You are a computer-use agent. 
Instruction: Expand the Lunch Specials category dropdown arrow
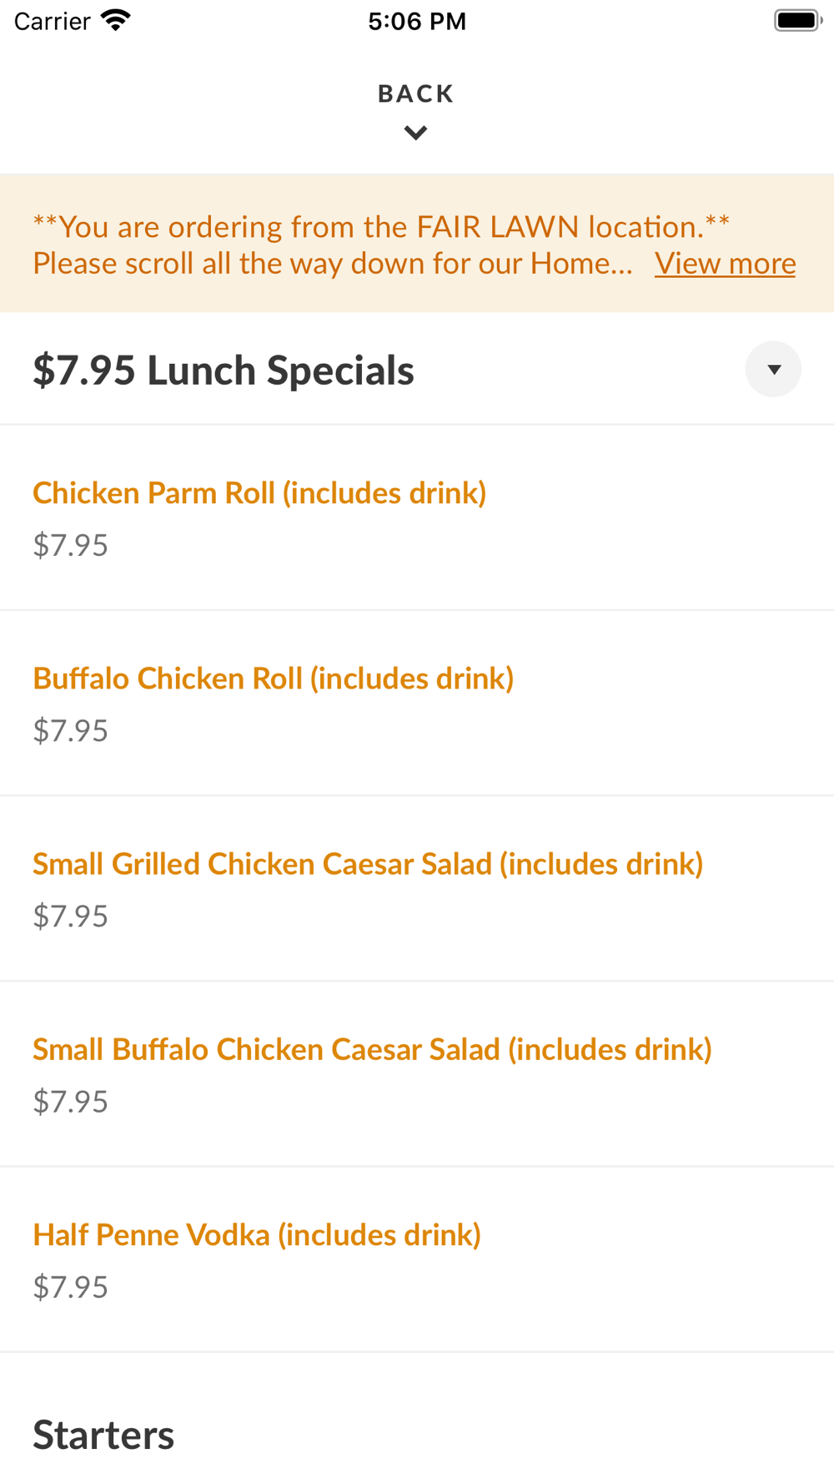pyautogui.click(x=773, y=369)
